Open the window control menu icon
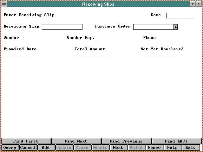The height and width of the screenshot is (152, 203). tap(4, 4)
